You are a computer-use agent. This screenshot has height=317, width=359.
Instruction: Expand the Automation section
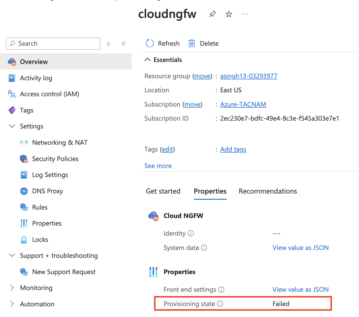click(x=12, y=304)
